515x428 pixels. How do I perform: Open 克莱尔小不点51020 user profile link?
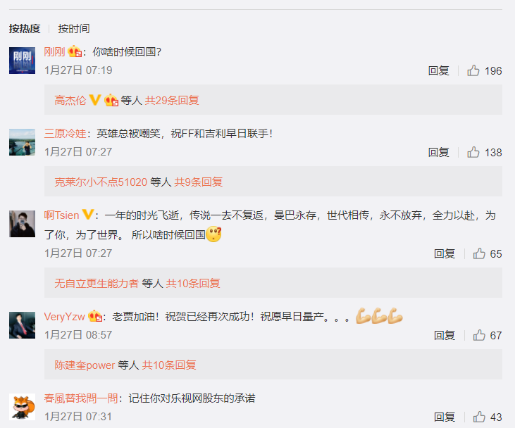[101, 182]
